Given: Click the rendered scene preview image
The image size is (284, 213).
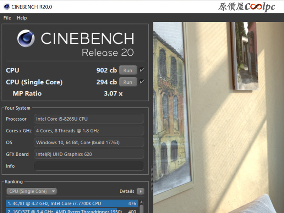Looking at the screenshot, I should click(x=218, y=118).
